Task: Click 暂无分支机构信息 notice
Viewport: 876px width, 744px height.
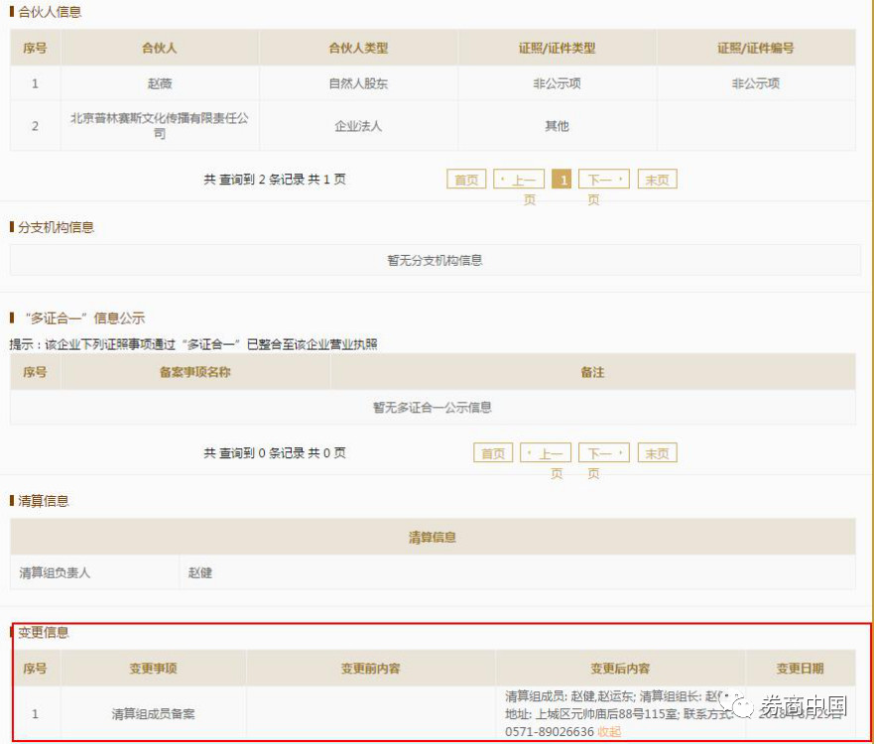Action: tap(435, 260)
